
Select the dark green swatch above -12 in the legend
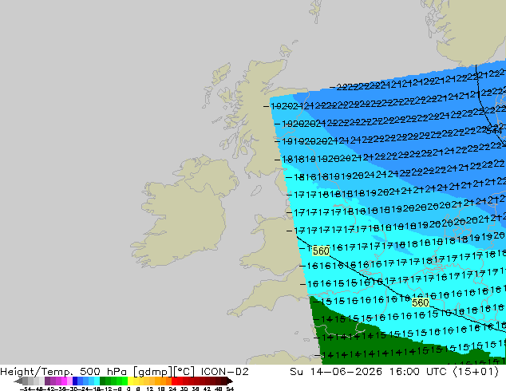103,381
